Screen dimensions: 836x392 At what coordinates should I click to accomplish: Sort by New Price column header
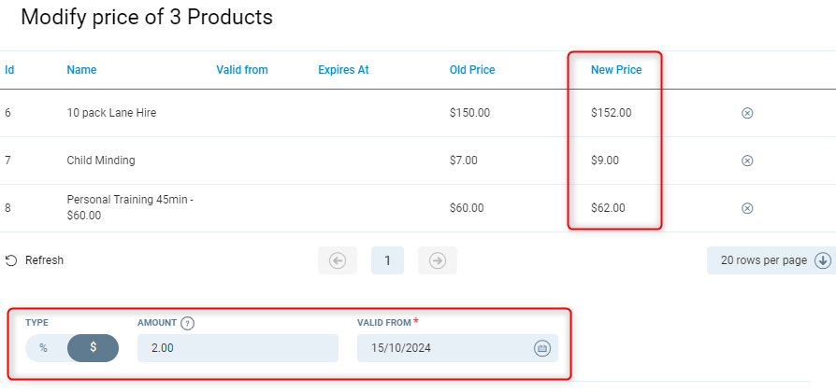[x=616, y=70]
